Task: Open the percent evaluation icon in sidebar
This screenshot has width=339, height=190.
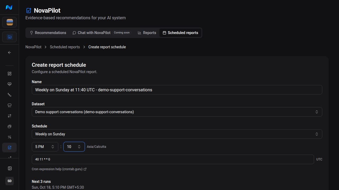Action: [x=10, y=137]
